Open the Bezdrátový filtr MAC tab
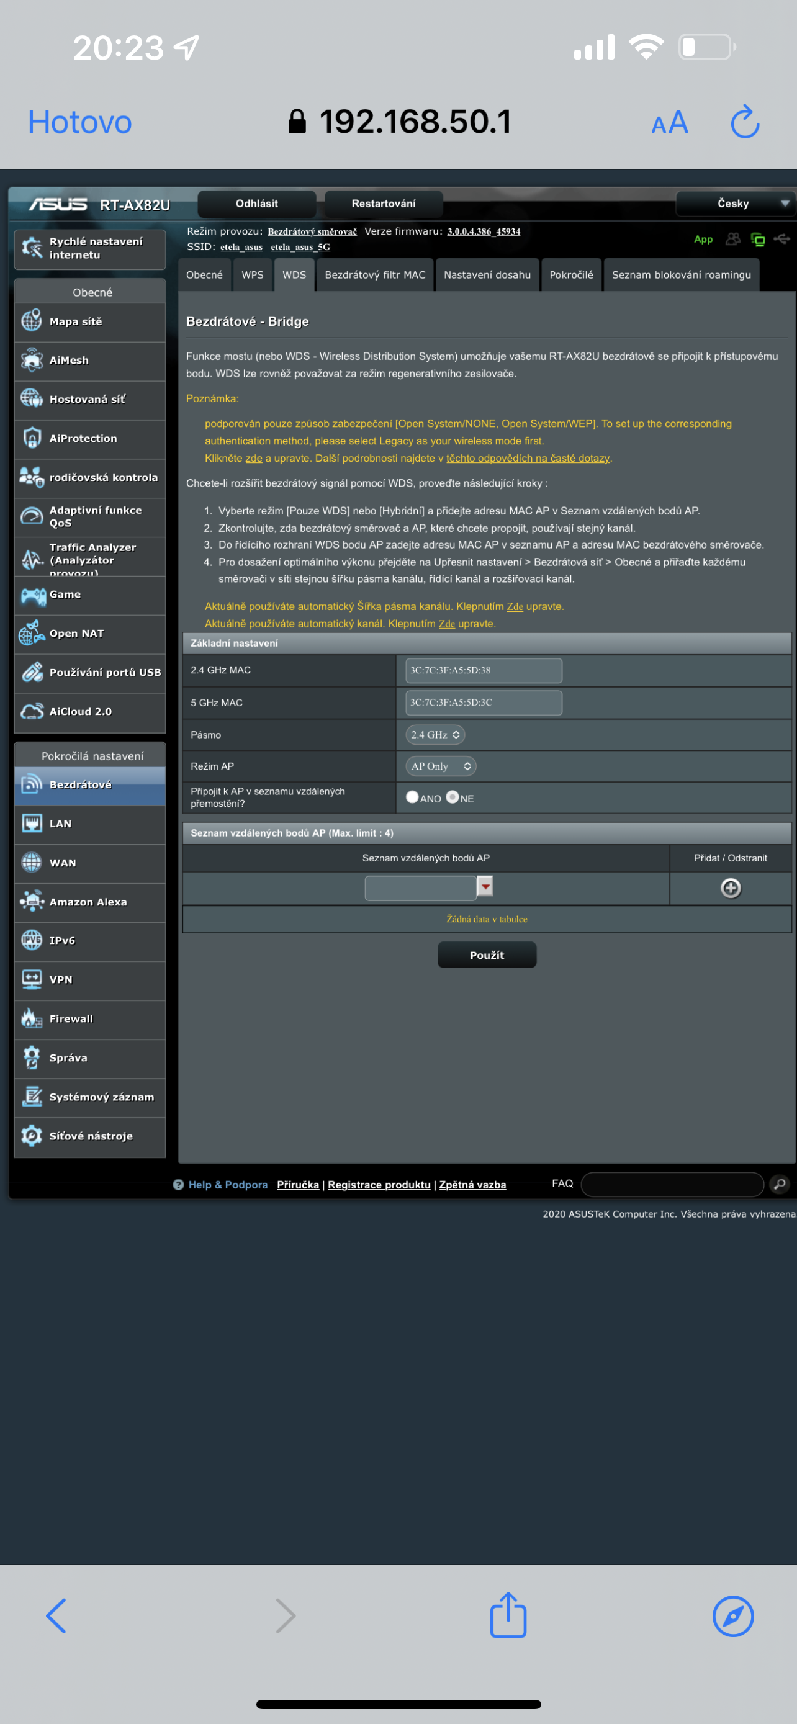Screen dimensions: 797x1724 pyautogui.click(x=375, y=275)
